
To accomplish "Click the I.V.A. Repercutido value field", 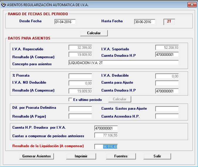I will coord(80,48).
